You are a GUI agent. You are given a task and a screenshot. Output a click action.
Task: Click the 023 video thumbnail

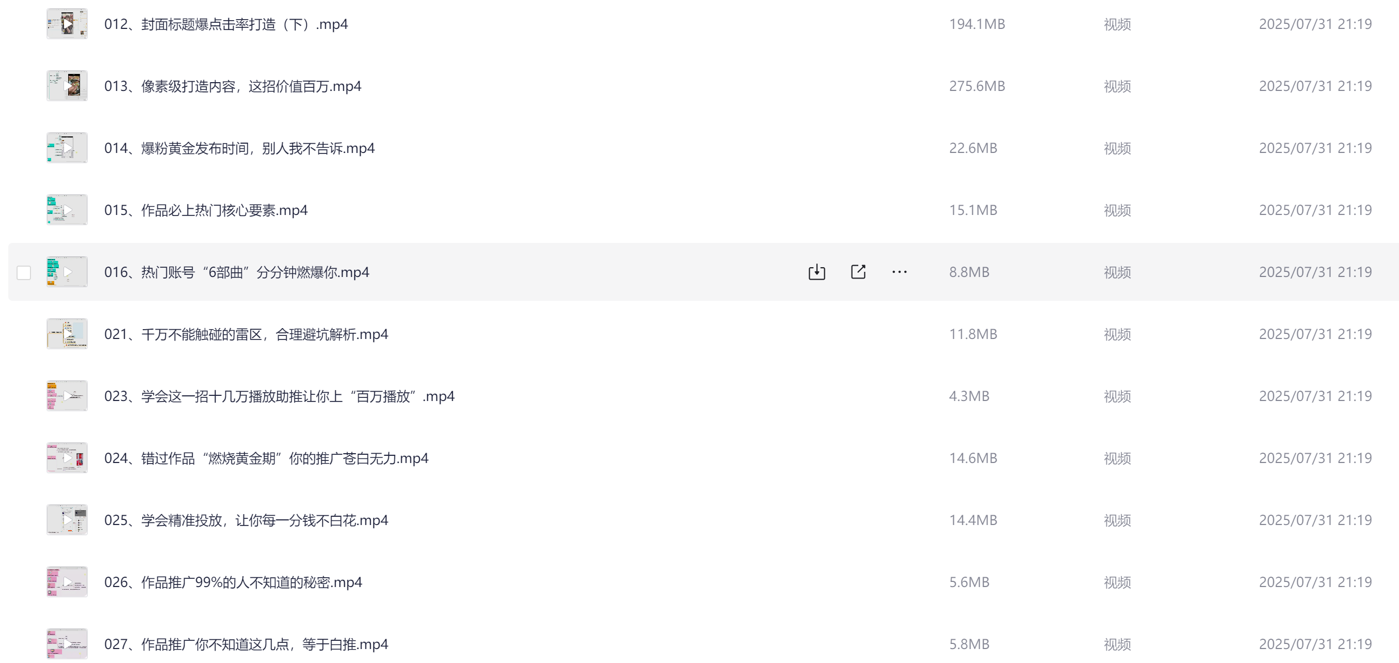[67, 396]
